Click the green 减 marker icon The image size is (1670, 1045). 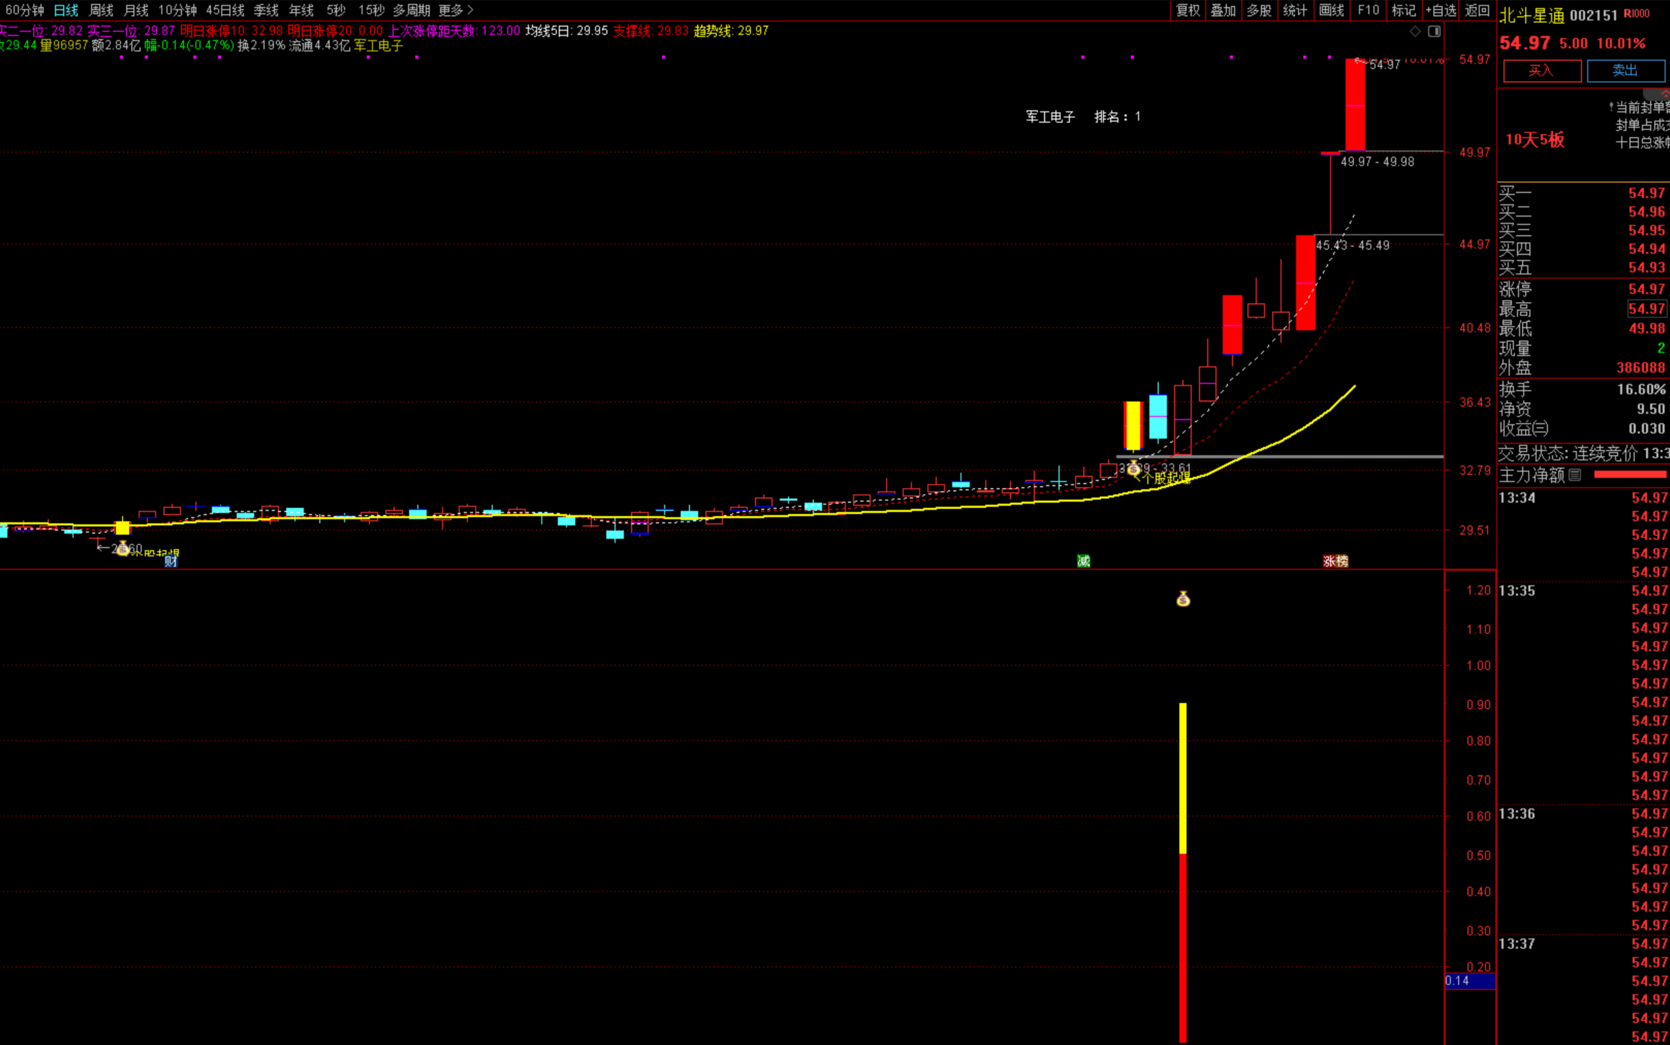pyautogui.click(x=1083, y=561)
